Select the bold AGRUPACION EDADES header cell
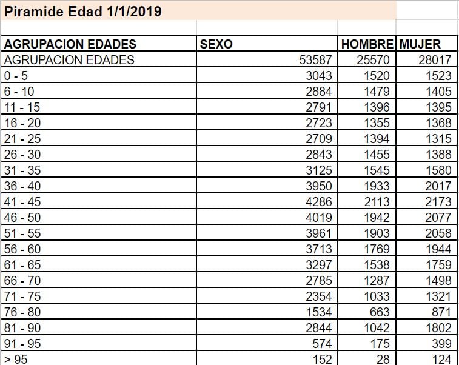This screenshot has height=365, width=459. click(x=70, y=44)
